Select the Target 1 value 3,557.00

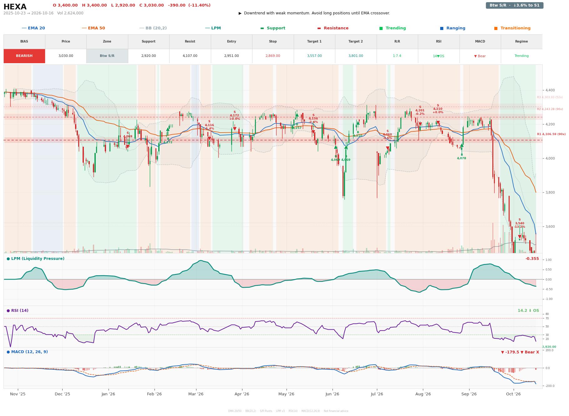click(x=314, y=56)
